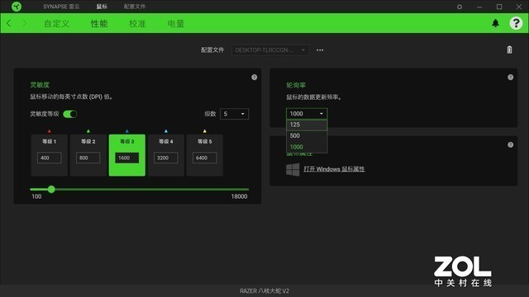Select the 等级 4 stage card

coord(165,155)
